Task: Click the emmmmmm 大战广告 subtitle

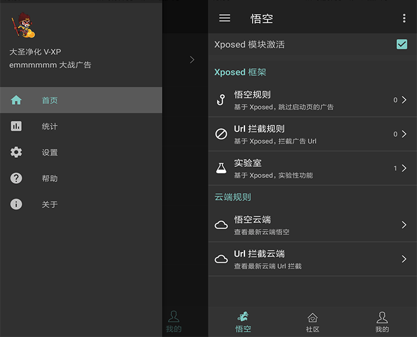Action: (50, 65)
